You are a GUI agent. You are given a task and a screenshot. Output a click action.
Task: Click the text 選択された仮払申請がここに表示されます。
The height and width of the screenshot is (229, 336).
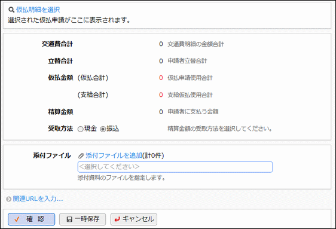[69, 20]
